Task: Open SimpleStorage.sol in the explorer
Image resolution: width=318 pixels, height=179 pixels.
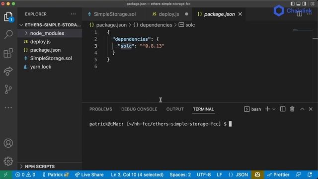Action: 50,58
